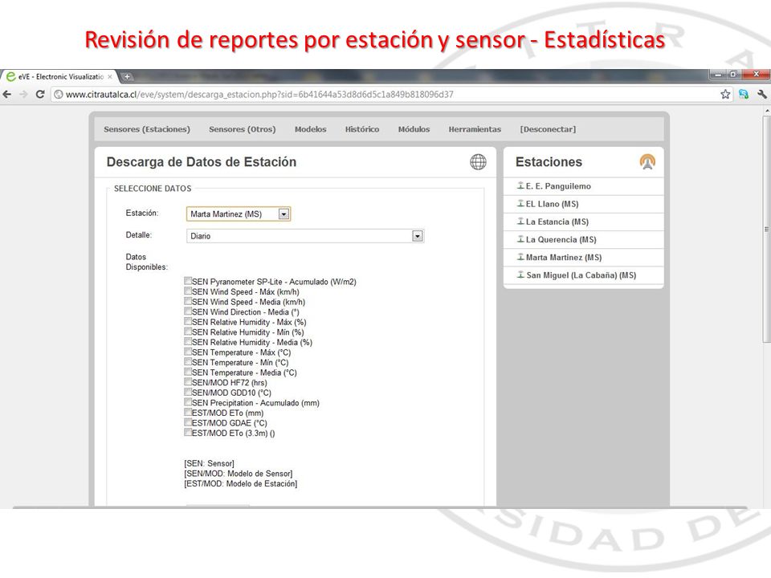The width and height of the screenshot is (771, 578).
Task: Check EST/MOD GDAE (°C)
Action: pyautogui.click(x=188, y=421)
